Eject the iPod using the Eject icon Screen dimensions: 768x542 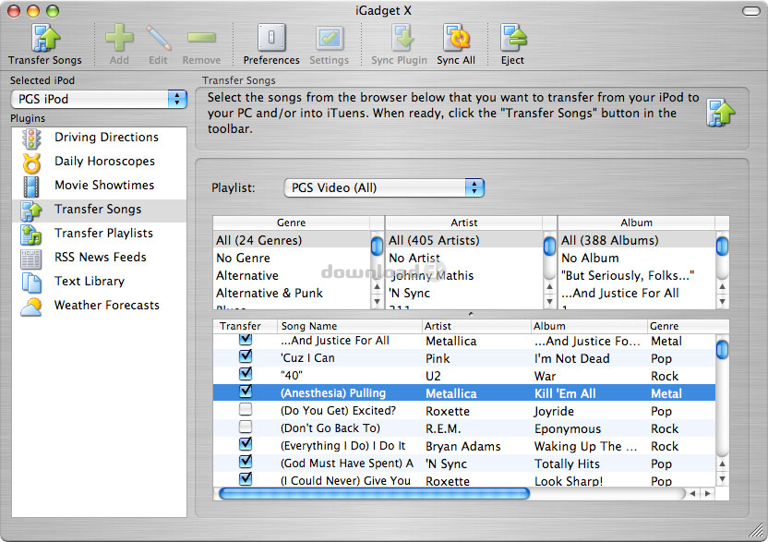(x=512, y=42)
